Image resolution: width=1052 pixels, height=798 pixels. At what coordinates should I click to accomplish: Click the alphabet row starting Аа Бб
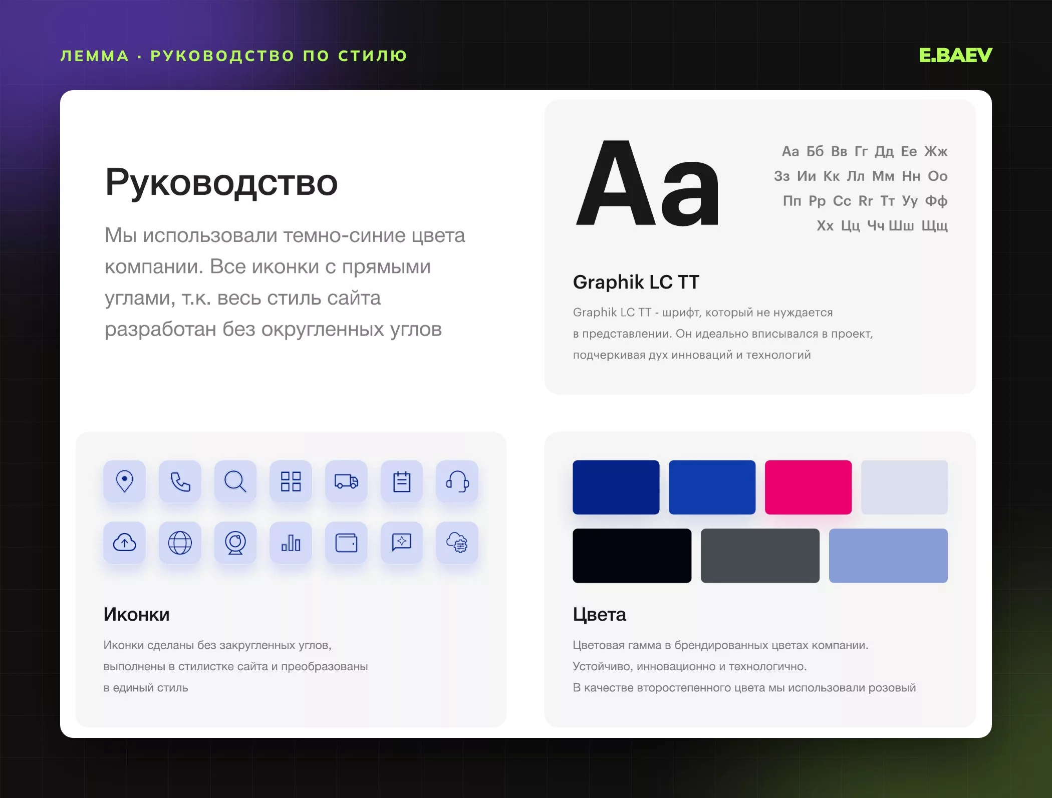click(865, 151)
